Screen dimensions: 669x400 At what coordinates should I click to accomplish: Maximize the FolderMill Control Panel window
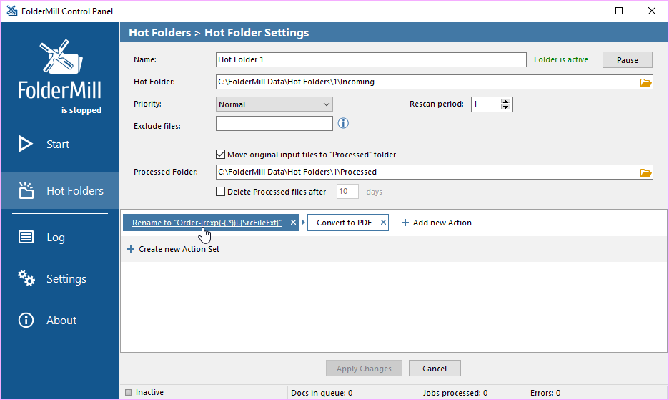(619, 11)
